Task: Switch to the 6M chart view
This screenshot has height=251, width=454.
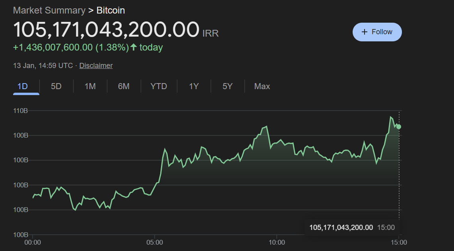Action: (x=124, y=86)
